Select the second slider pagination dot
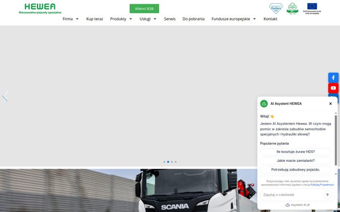The height and width of the screenshot is (212, 340). coord(168,162)
